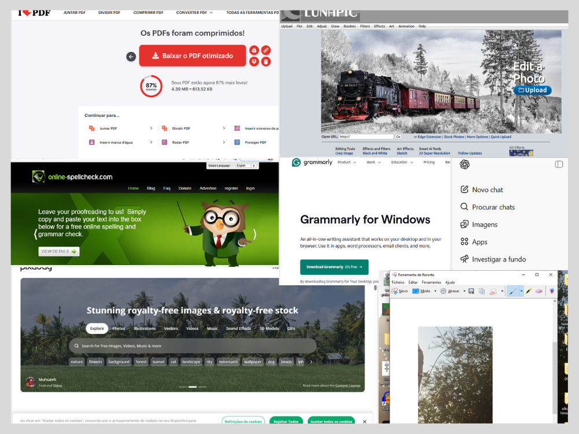Click the iLovePDF logo
This screenshot has height=434, width=579.
[34, 13]
